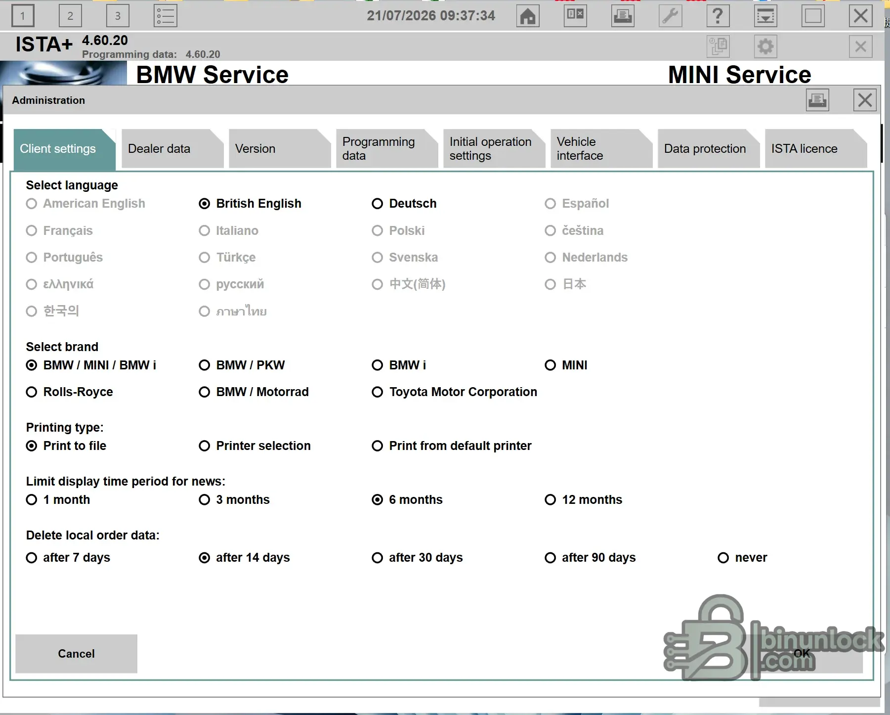Open the Vehicle interface tab
The image size is (890, 715).
click(x=601, y=149)
